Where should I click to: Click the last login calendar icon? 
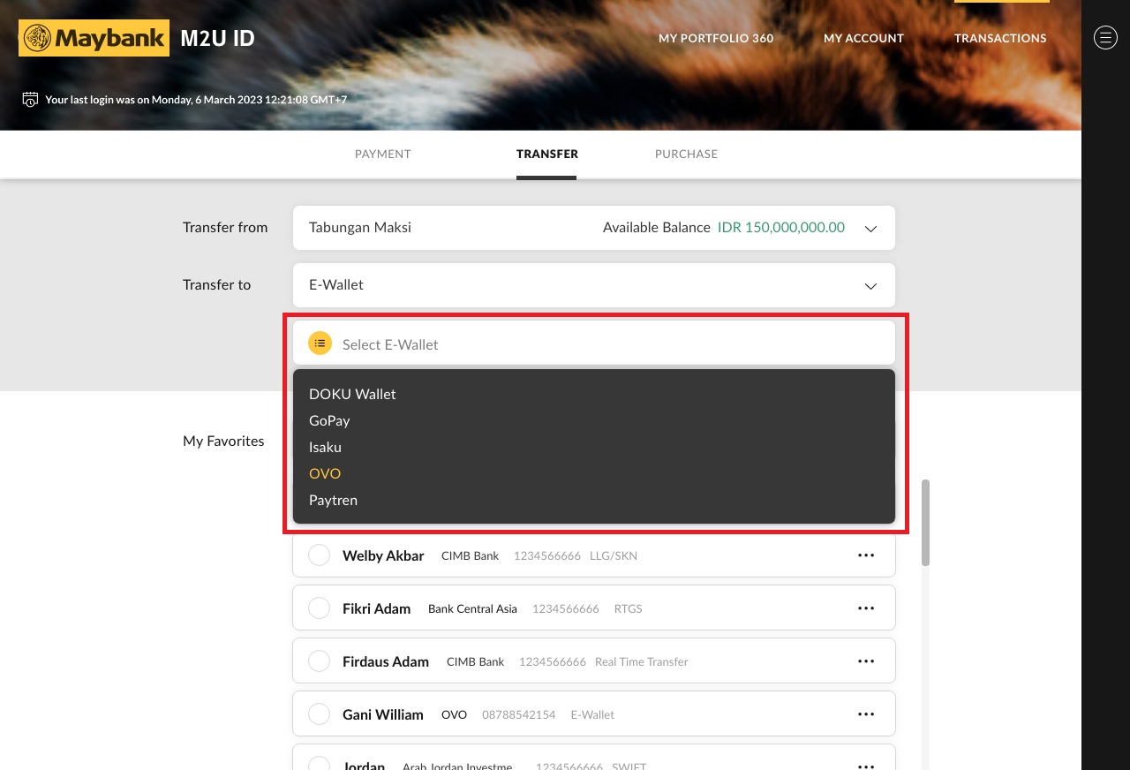[30, 99]
